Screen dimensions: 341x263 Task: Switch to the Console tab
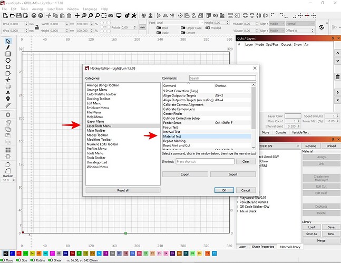tap(280, 132)
